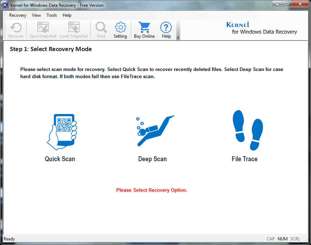Click the File Trace label
The image size is (311, 245).
pyautogui.click(x=245, y=159)
